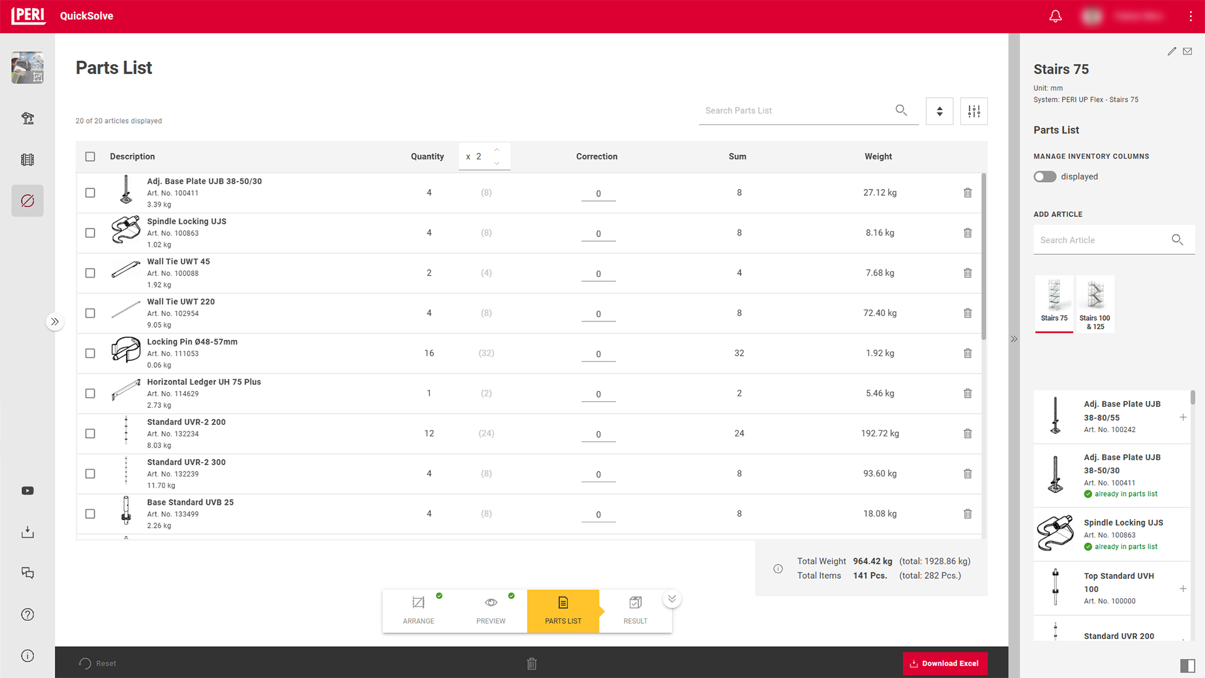This screenshot has width=1205, height=678.
Task: Click the sort arrows icon next to search
Action: click(x=940, y=110)
